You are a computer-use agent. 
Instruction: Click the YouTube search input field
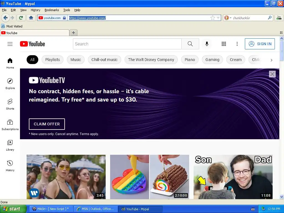[127, 44]
